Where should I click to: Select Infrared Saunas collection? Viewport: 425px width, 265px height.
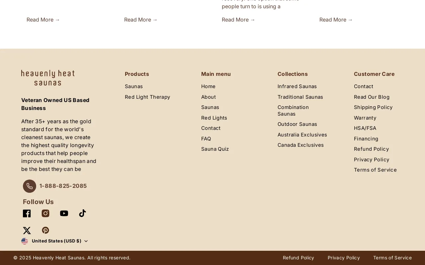pos(297,86)
